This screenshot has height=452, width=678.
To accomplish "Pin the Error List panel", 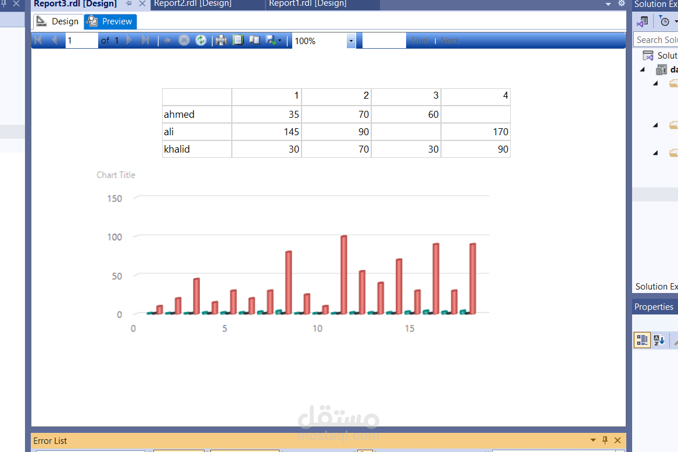I will (605, 440).
